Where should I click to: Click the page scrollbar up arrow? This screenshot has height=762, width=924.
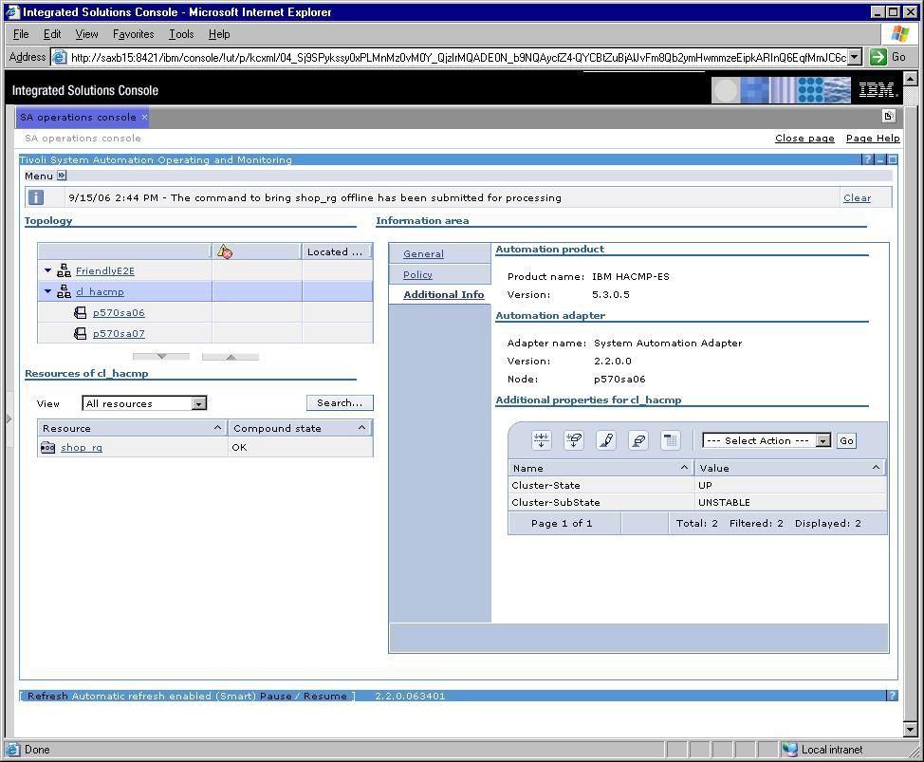911,78
